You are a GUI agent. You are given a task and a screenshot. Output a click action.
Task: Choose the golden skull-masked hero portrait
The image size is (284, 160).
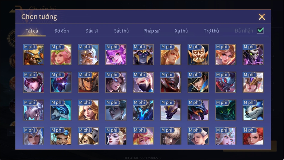[198, 55]
